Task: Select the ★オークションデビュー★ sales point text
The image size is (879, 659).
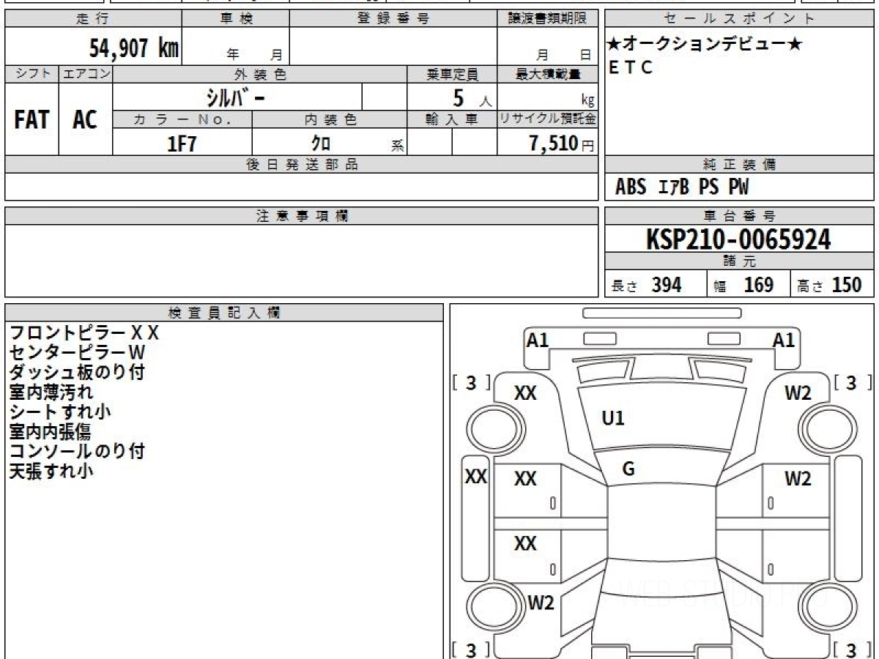Action: coord(705,44)
